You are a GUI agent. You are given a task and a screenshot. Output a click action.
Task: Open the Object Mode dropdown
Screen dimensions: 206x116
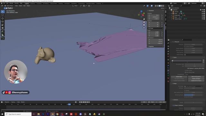(x=9, y=6)
